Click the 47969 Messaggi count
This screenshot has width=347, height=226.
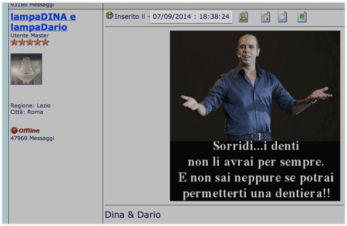(x=32, y=138)
